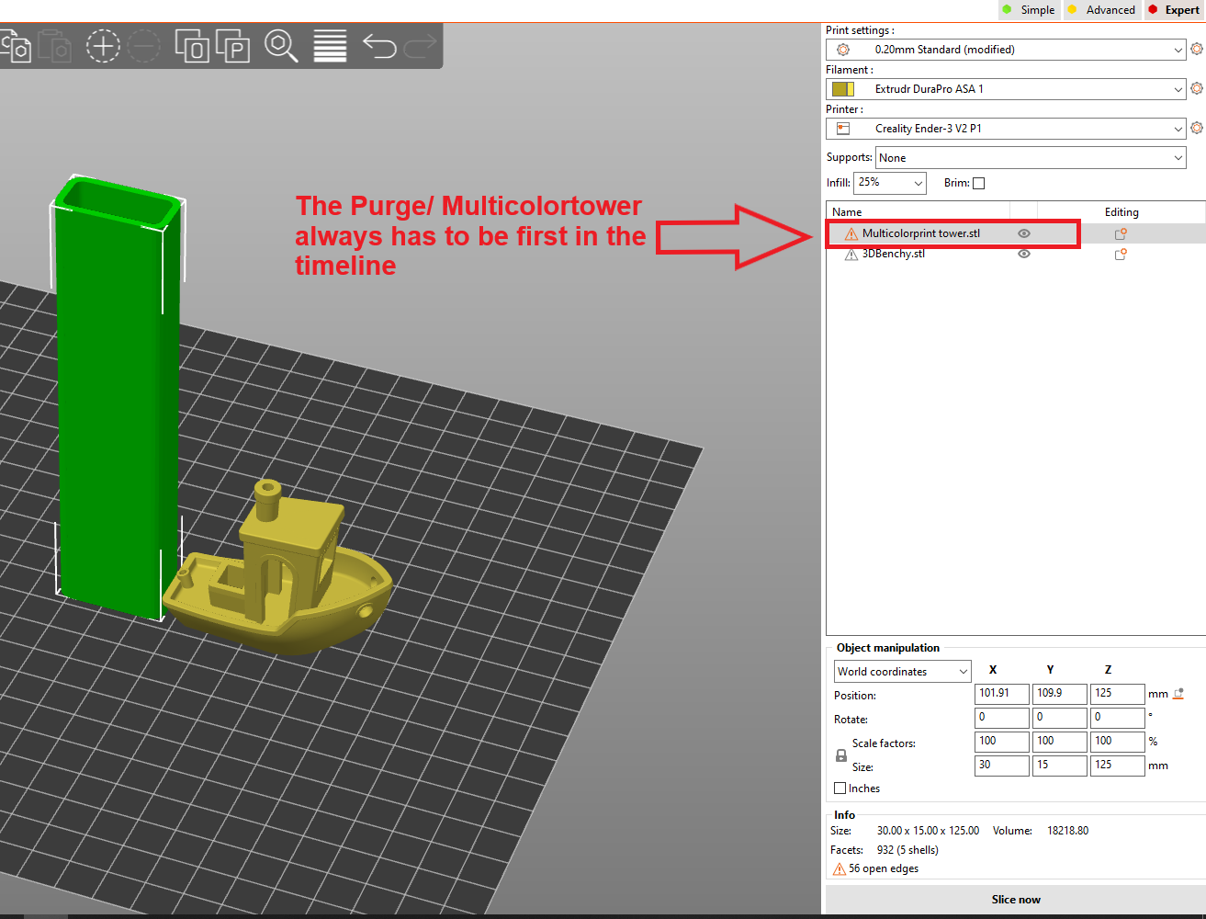The height and width of the screenshot is (919, 1206).
Task: Enable the Brim checkbox
Action: click(978, 183)
